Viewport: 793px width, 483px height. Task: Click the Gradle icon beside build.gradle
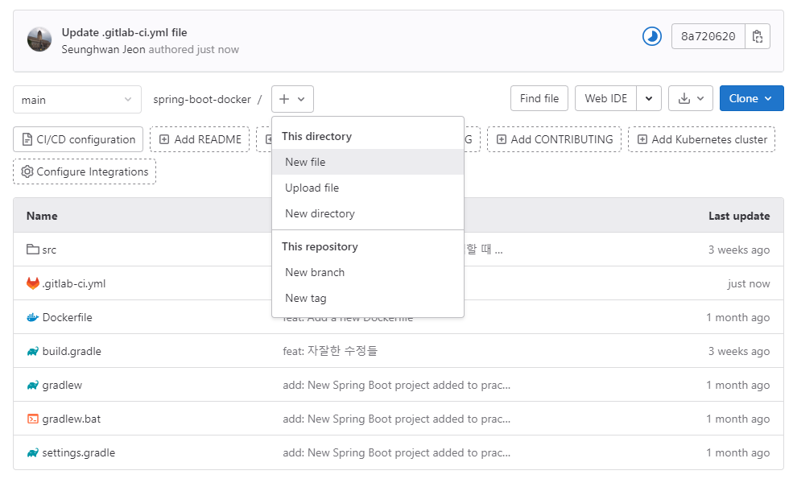click(33, 352)
